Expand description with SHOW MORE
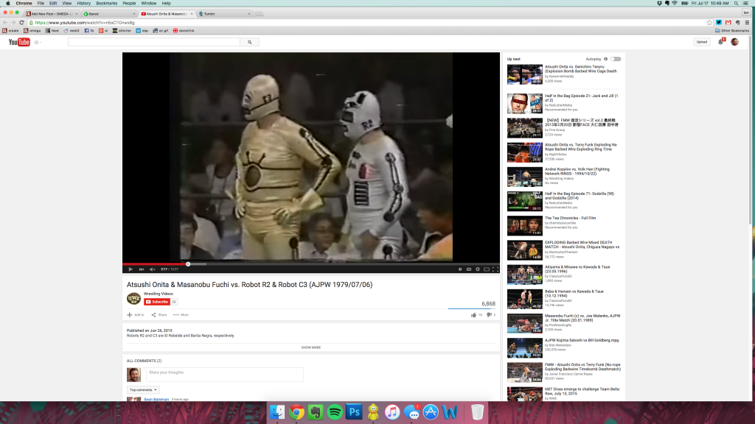755x424 pixels. point(311,347)
